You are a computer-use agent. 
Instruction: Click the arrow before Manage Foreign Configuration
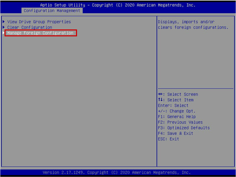(4, 33)
